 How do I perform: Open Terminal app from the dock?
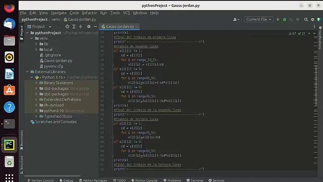coord(9,124)
